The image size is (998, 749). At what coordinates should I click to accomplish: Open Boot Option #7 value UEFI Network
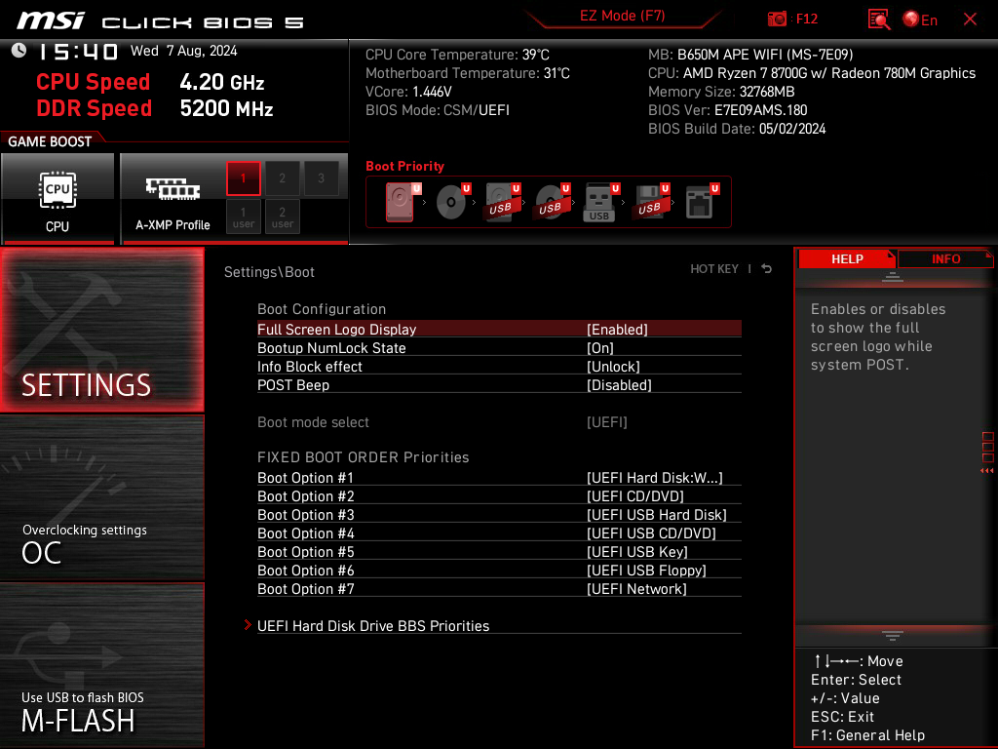[636, 588]
